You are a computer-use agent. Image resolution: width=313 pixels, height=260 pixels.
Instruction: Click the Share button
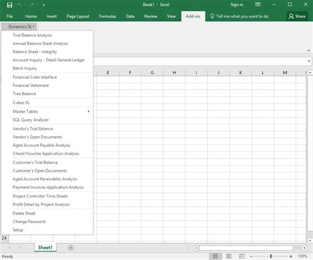point(297,16)
